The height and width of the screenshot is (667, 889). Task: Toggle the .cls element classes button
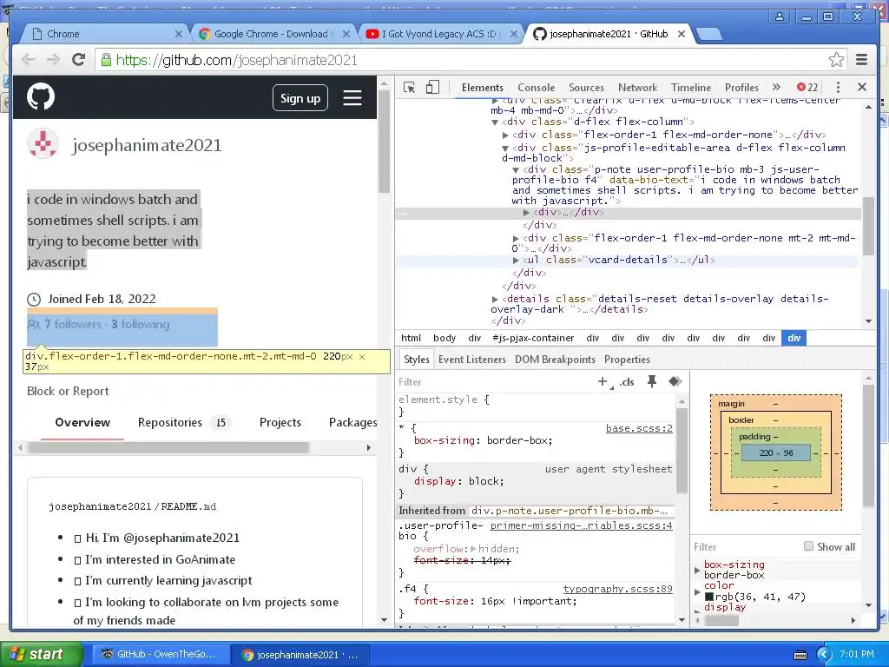click(x=627, y=382)
